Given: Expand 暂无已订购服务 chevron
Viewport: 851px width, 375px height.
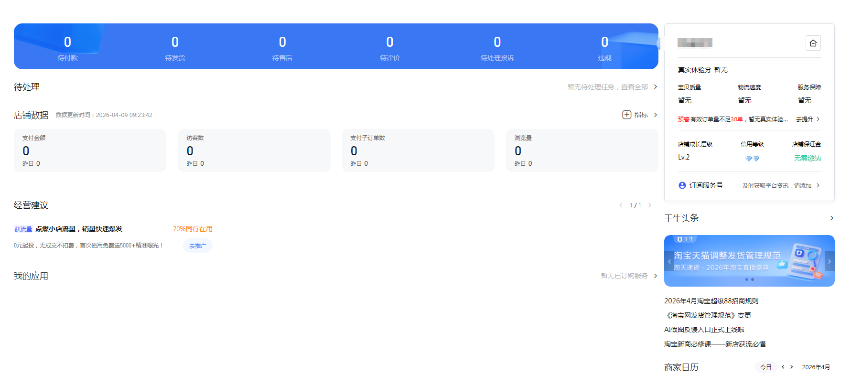Looking at the screenshot, I should coord(655,276).
